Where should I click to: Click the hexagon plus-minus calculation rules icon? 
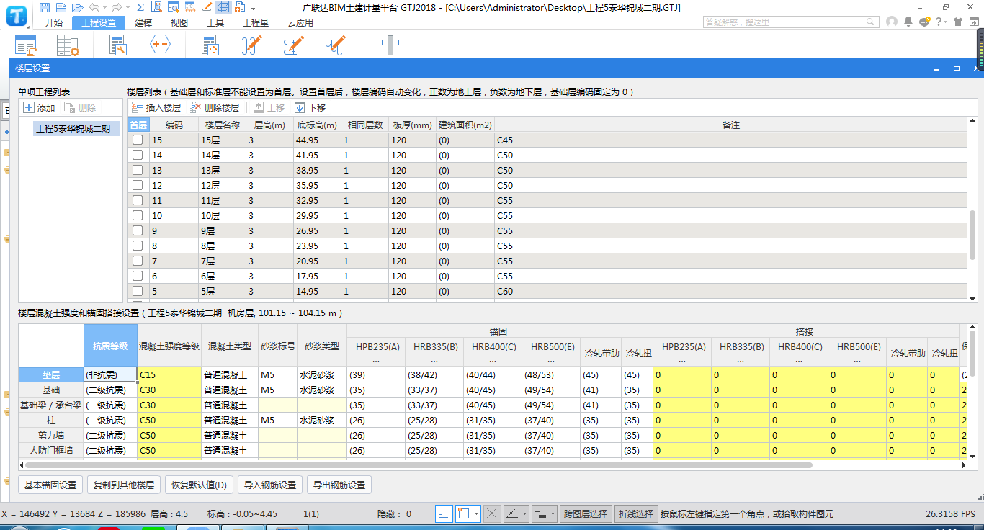tap(160, 45)
